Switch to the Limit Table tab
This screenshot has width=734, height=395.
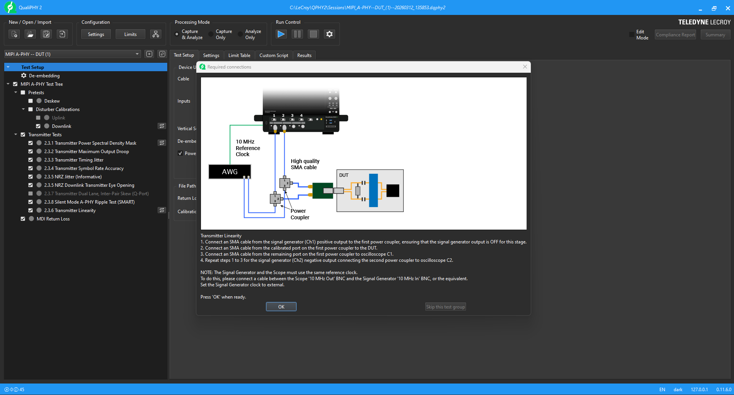click(x=239, y=55)
